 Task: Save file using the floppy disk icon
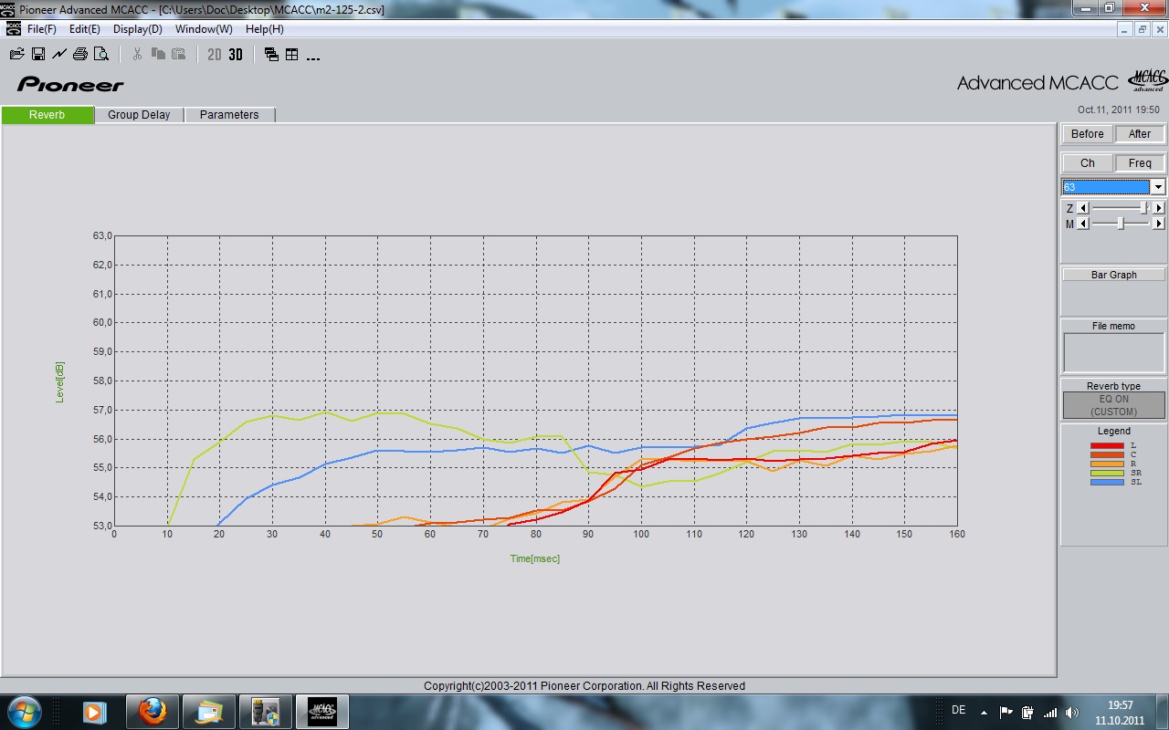(38, 55)
